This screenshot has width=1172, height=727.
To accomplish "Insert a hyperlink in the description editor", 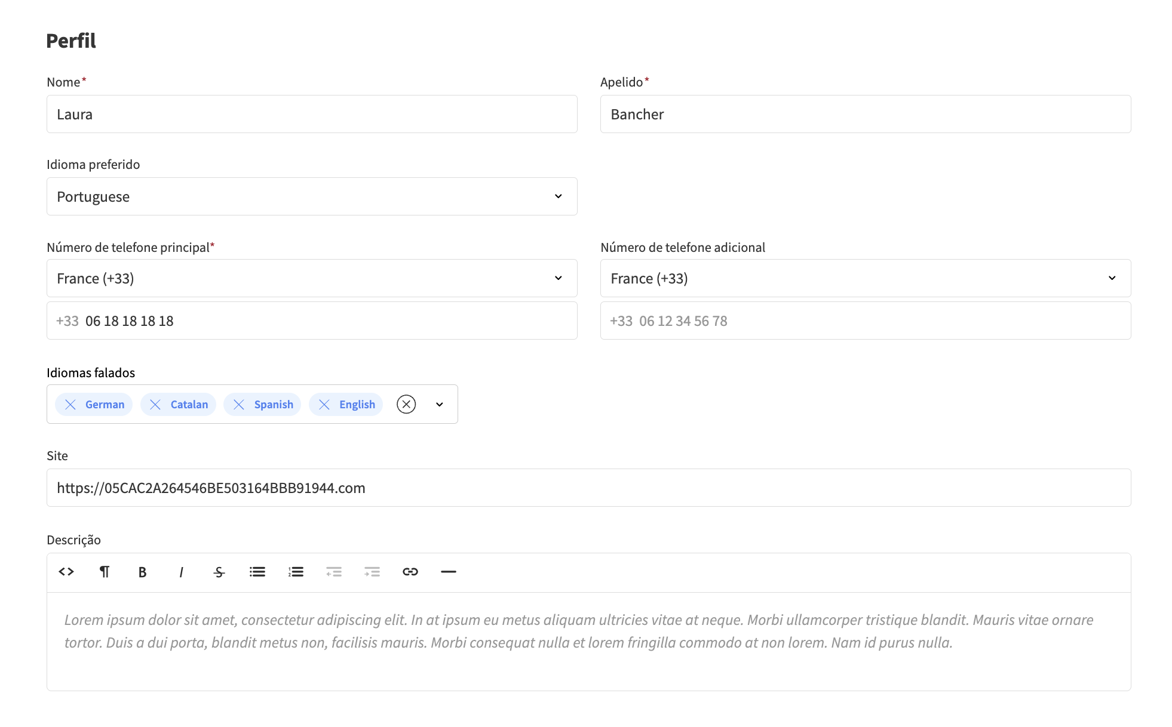I will tap(410, 572).
